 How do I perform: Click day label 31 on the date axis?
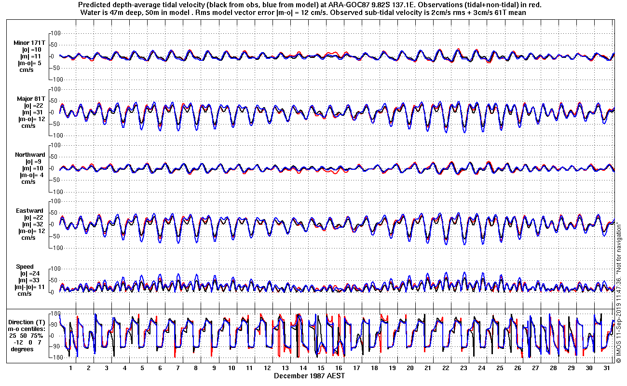(x=607, y=368)
